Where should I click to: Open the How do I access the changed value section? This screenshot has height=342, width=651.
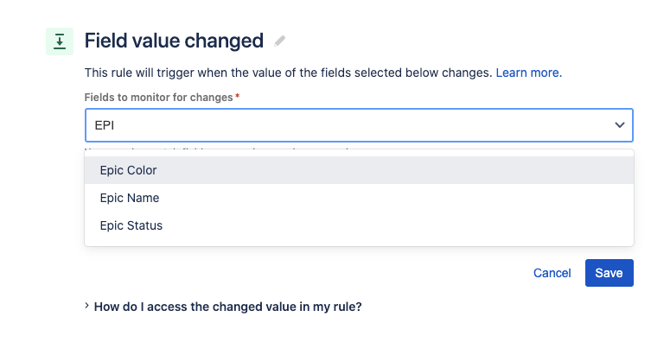(227, 307)
